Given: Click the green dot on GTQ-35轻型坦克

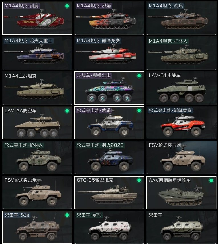Looking at the screenshot, I should (x=139, y=180).
